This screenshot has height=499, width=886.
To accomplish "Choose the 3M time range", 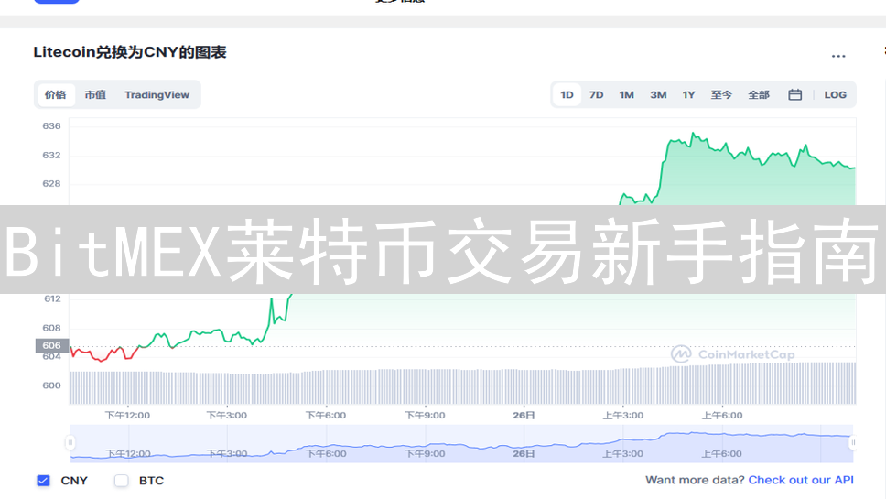I will 658,95.
